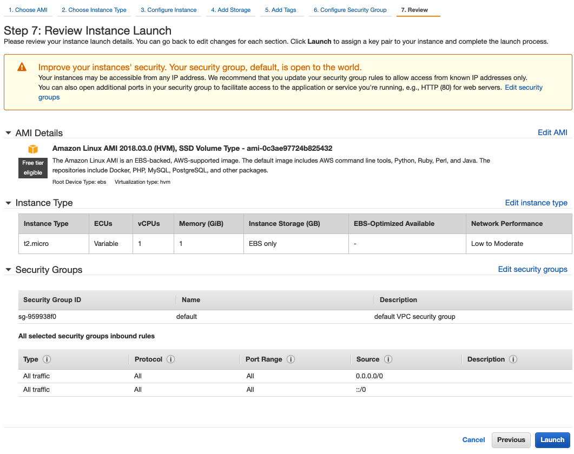Collapse the Security Groups section
The image size is (574, 454).
(x=8, y=270)
